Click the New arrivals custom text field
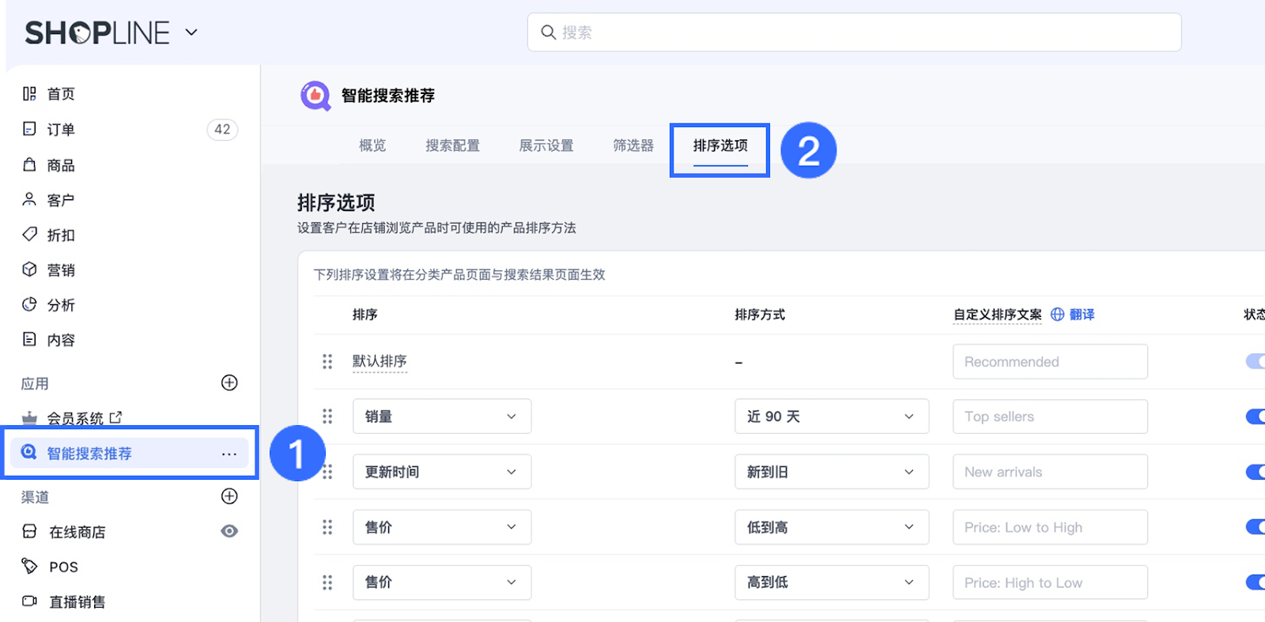The height and width of the screenshot is (622, 1265). click(1050, 472)
